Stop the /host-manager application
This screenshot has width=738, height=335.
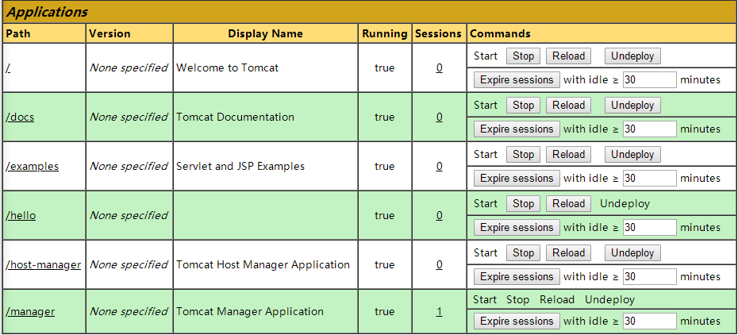pyautogui.click(x=524, y=253)
